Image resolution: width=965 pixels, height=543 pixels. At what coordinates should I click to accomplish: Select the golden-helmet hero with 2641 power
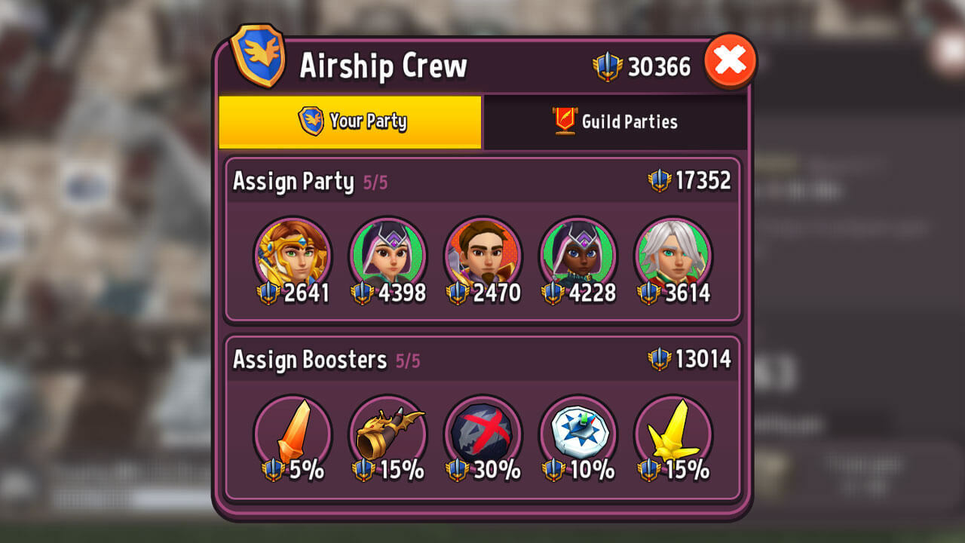tap(293, 258)
